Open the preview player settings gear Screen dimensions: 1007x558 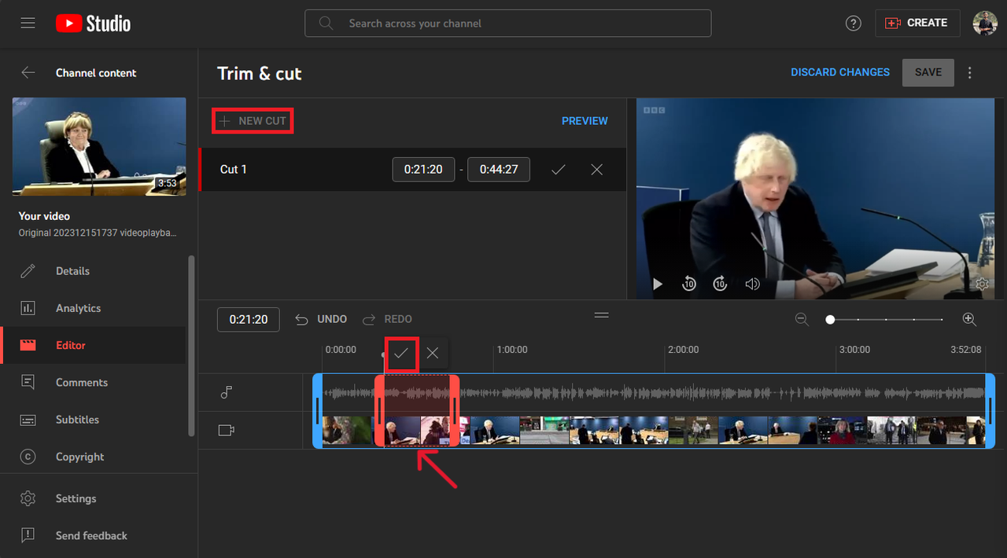(x=982, y=284)
